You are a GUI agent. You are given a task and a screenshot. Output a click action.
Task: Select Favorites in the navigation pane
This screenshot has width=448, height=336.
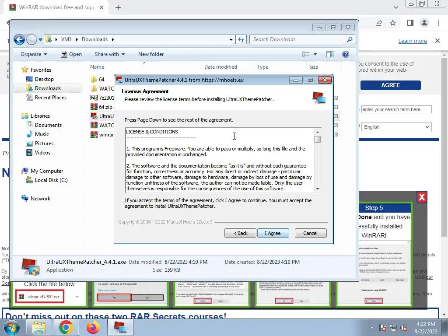36,70
